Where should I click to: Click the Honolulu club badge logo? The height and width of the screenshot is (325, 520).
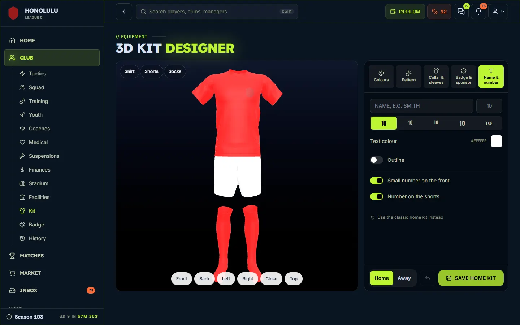pyautogui.click(x=13, y=13)
